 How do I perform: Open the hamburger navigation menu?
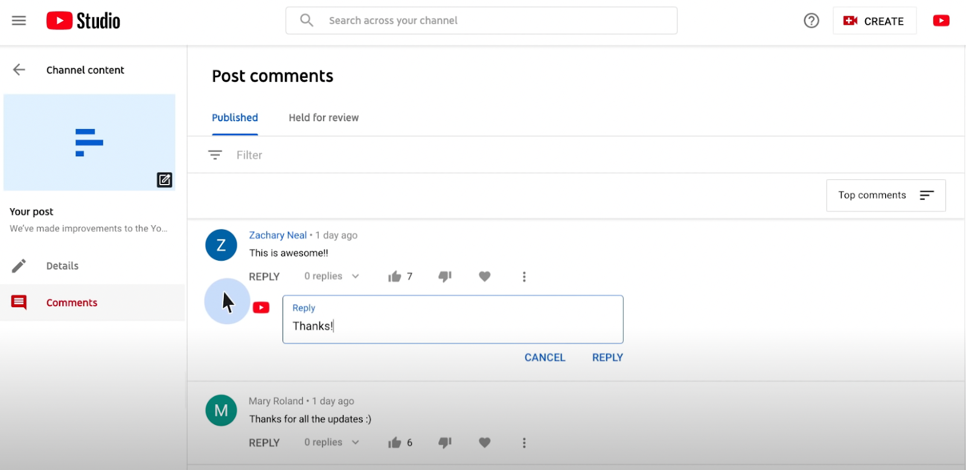[x=19, y=21]
